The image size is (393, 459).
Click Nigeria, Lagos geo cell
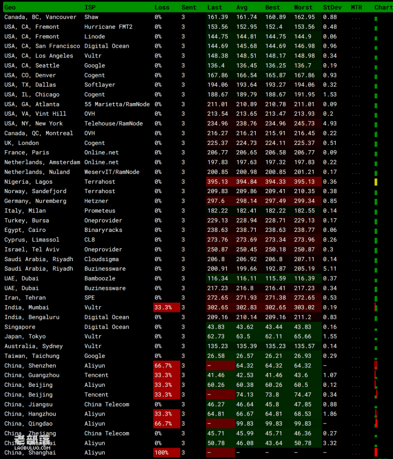click(x=28, y=182)
